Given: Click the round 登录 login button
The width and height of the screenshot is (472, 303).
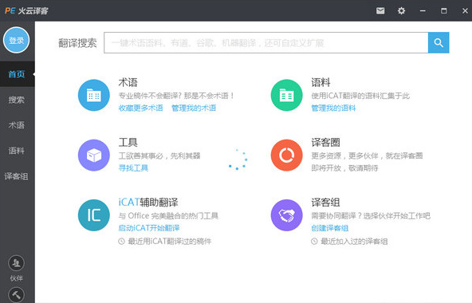Looking at the screenshot, I should (16, 40).
